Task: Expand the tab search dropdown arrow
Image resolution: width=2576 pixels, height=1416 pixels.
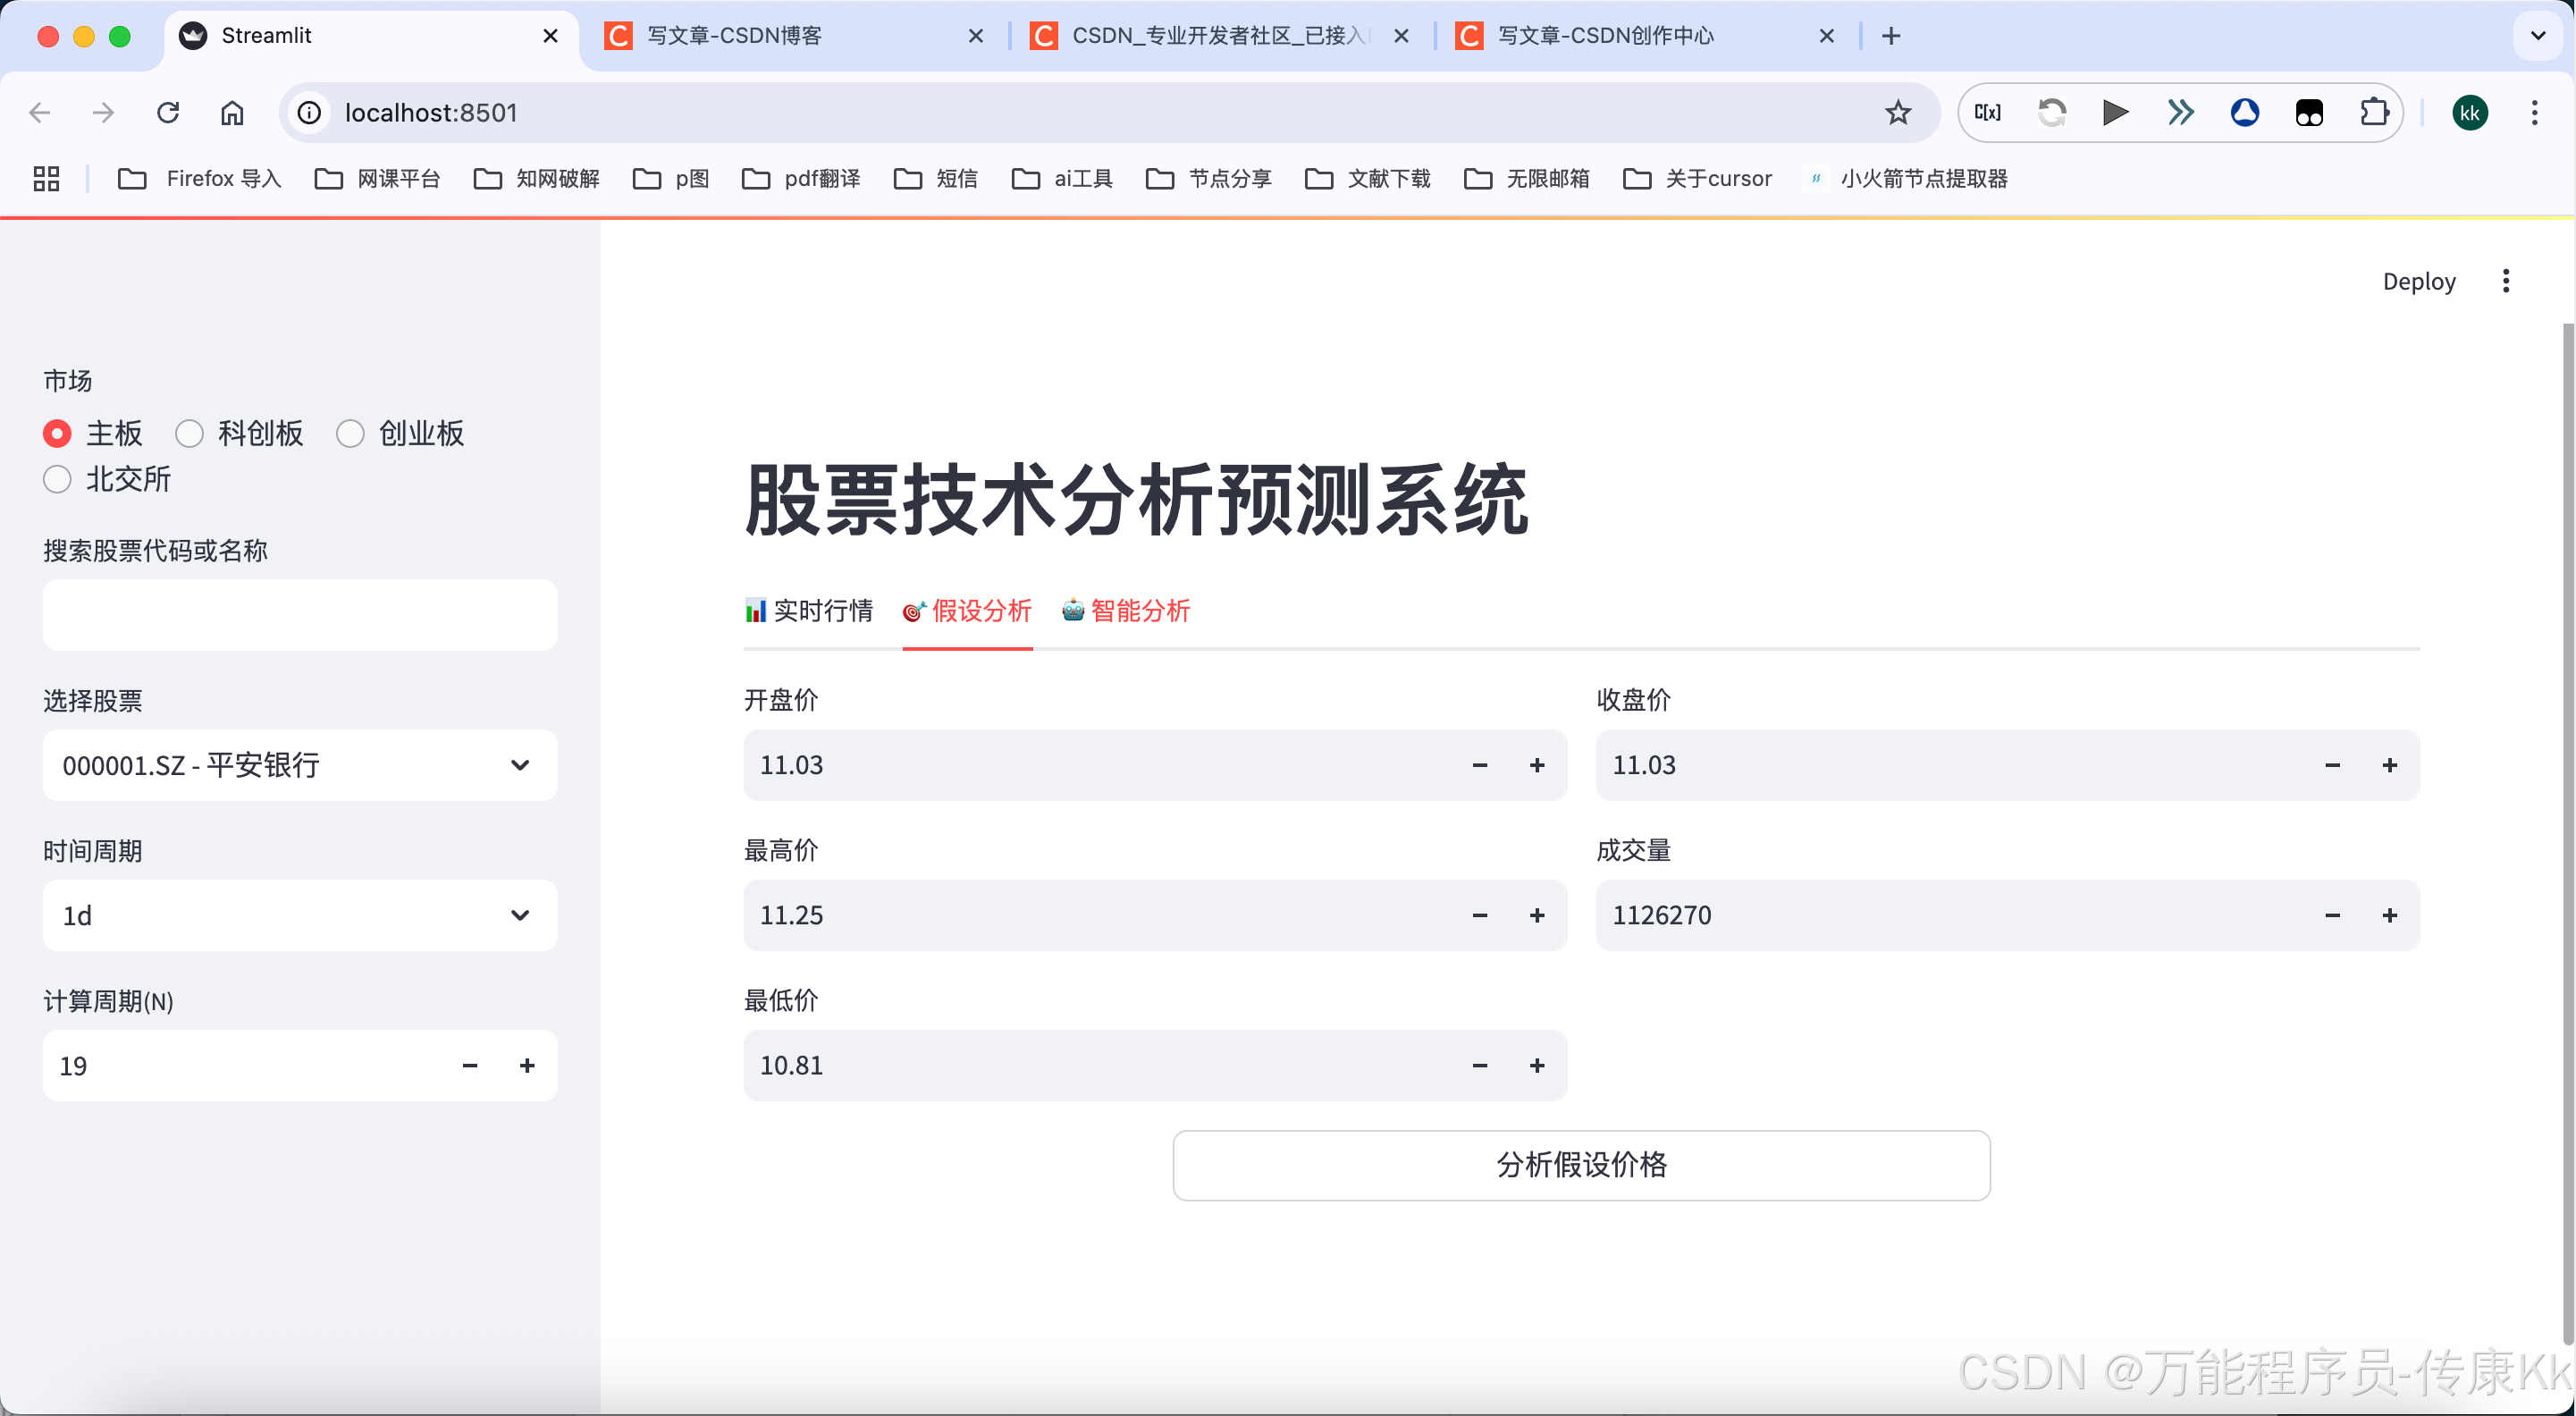Action: point(2538,36)
